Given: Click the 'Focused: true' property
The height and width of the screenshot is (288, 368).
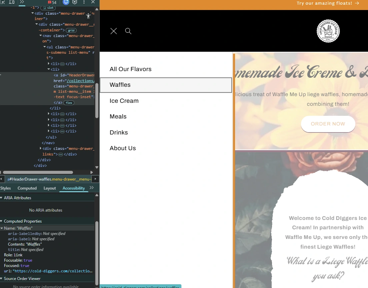Looking at the screenshot, I should [x=16, y=266].
